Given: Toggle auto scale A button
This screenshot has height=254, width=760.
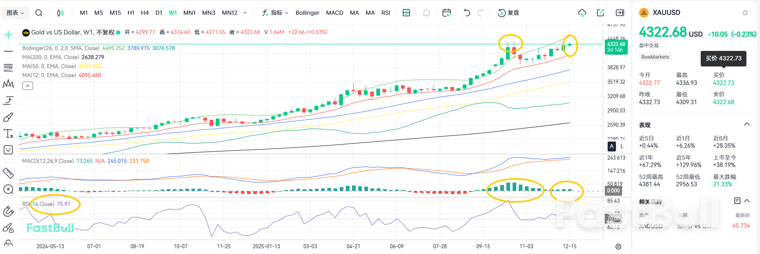Looking at the screenshot, I should 612,146.
